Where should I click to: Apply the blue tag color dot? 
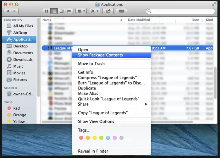pos(108,138)
